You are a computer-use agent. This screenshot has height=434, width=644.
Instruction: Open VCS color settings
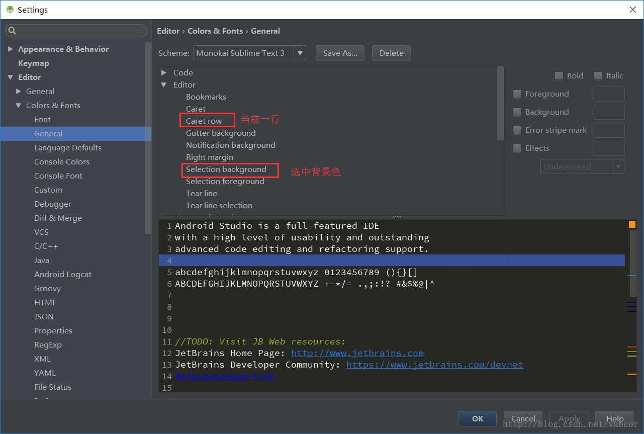(41, 232)
